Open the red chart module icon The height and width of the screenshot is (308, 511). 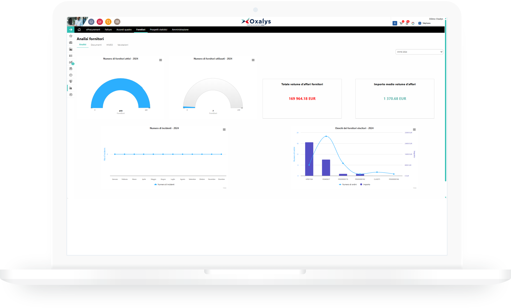pyautogui.click(x=100, y=22)
